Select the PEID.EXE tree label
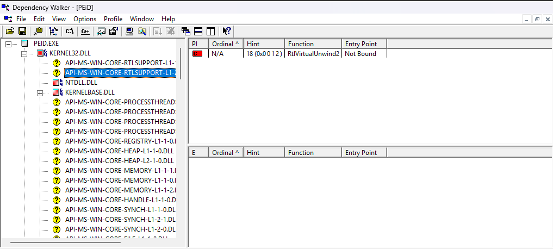Image resolution: width=553 pixels, height=249 pixels. pyautogui.click(x=46, y=43)
